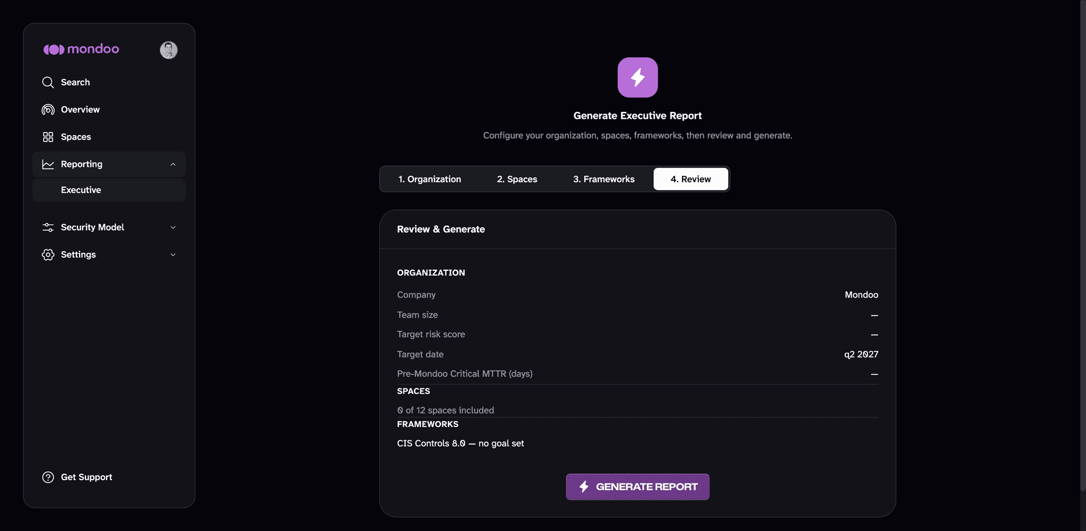The width and height of the screenshot is (1086, 531).
Task: Open the Spaces page
Action: pyautogui.click(x=109, y=137)
